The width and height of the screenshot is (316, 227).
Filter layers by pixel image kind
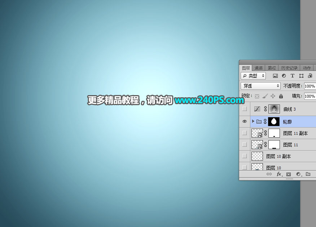(x=275, y=76)
